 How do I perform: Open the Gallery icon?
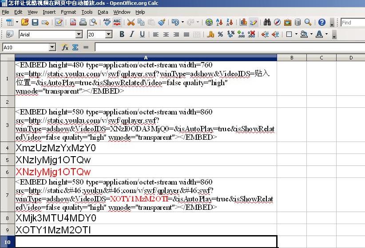coord(288,22)
